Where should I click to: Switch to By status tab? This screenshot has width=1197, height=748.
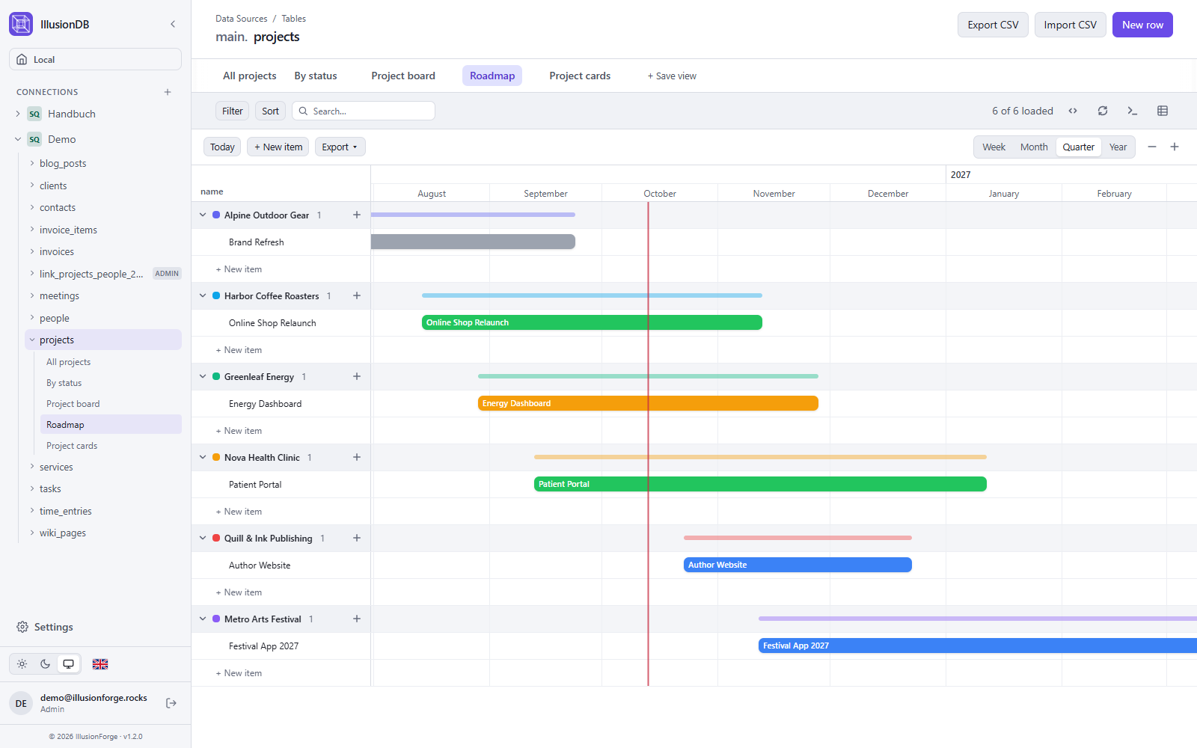316,76
